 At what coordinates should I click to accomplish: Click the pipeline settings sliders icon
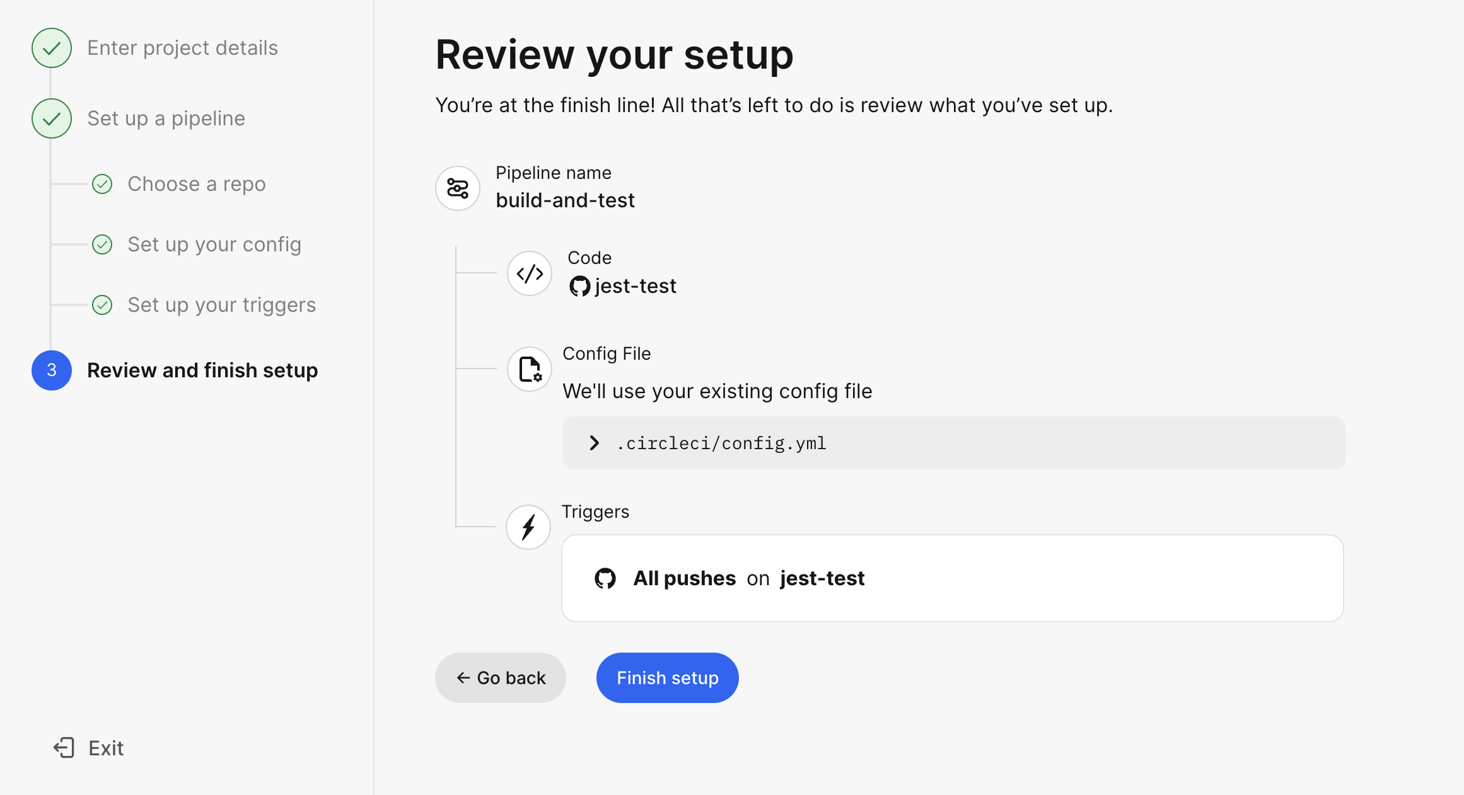458,188
